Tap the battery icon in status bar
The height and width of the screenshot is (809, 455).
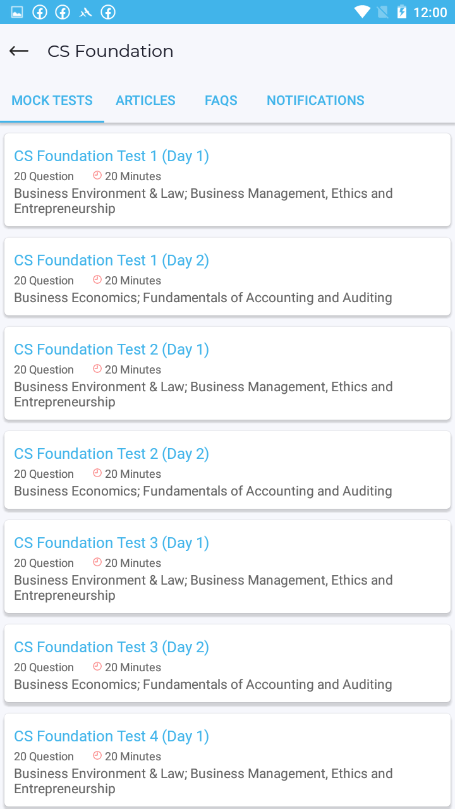pos(402,12)
